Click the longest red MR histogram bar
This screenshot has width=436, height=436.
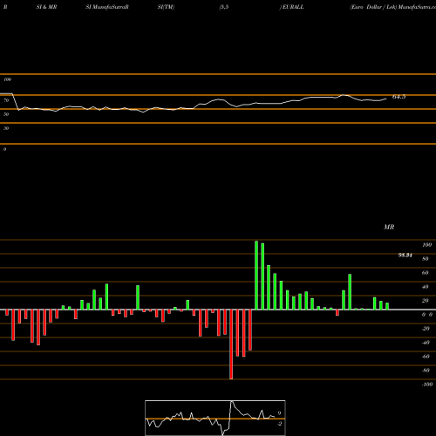tap(231, 344)
